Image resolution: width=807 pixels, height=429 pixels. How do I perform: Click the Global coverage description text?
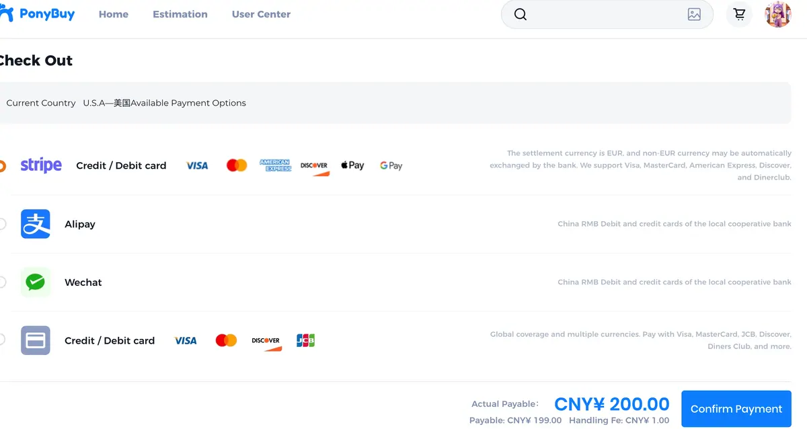tap(641, 340)
